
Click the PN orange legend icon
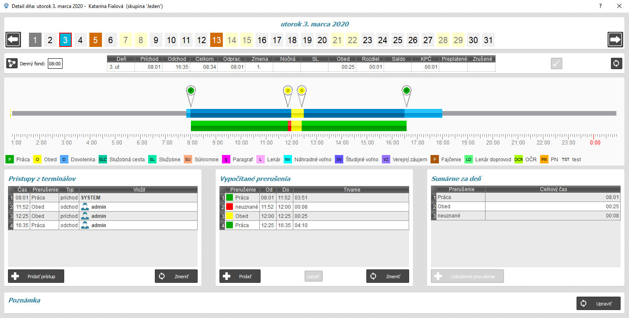click(x=544, y=159)
